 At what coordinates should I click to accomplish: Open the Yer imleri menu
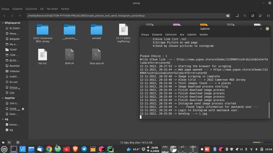(52, 9)
